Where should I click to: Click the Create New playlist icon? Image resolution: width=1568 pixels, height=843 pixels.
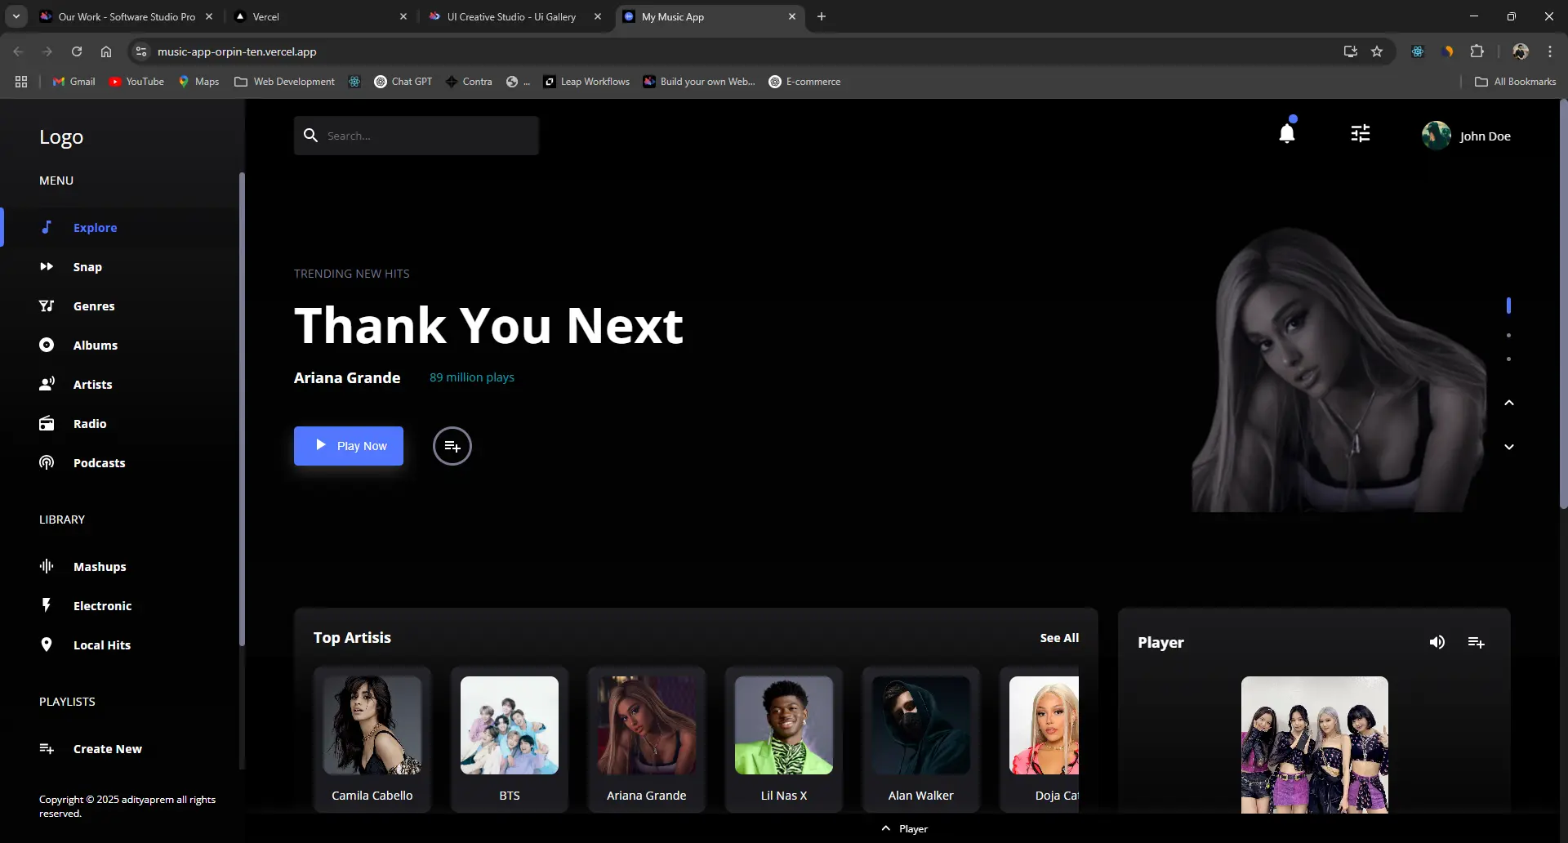point(47,748)
